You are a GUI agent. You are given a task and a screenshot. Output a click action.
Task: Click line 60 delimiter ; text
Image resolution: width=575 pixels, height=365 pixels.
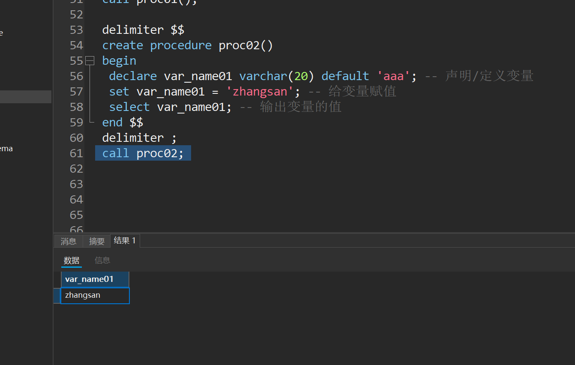[x=139, y=138]
